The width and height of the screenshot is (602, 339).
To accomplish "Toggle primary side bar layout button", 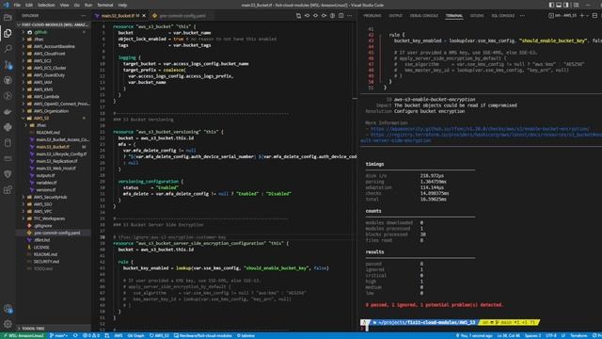I will click(x=551, y=5).
